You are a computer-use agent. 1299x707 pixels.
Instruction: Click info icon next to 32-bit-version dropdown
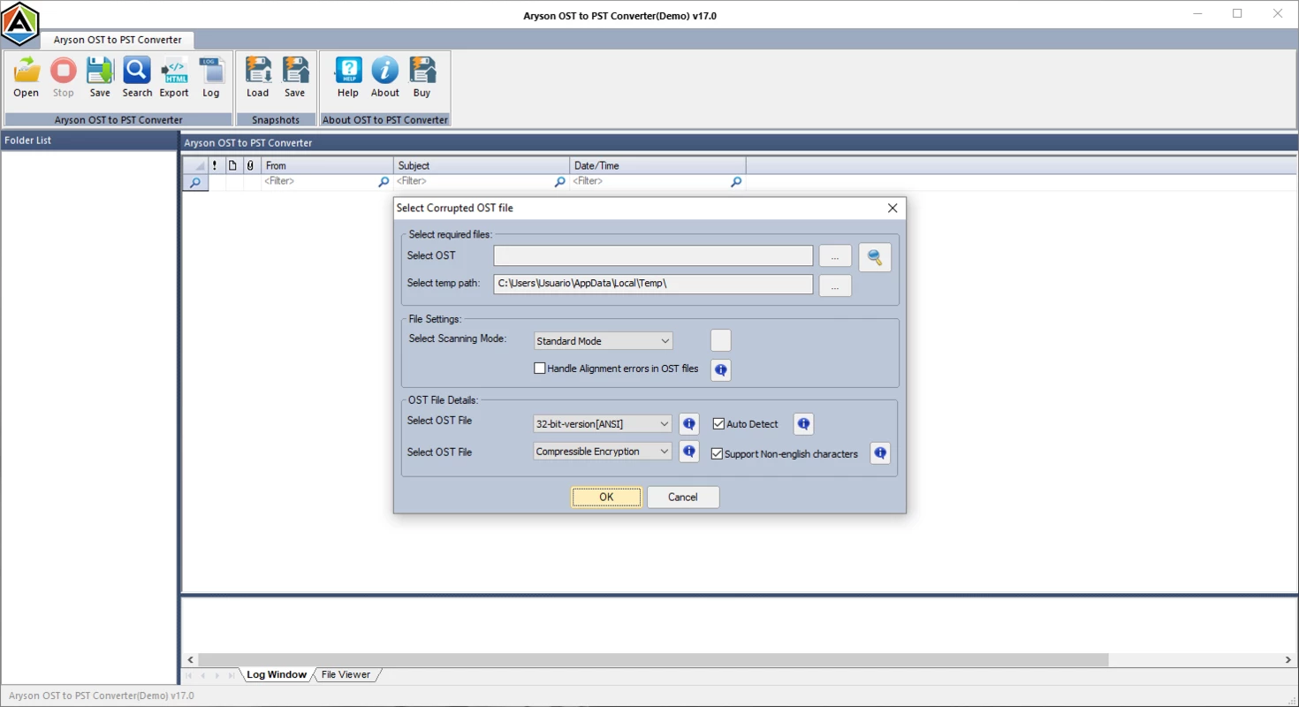pos(689,424)
